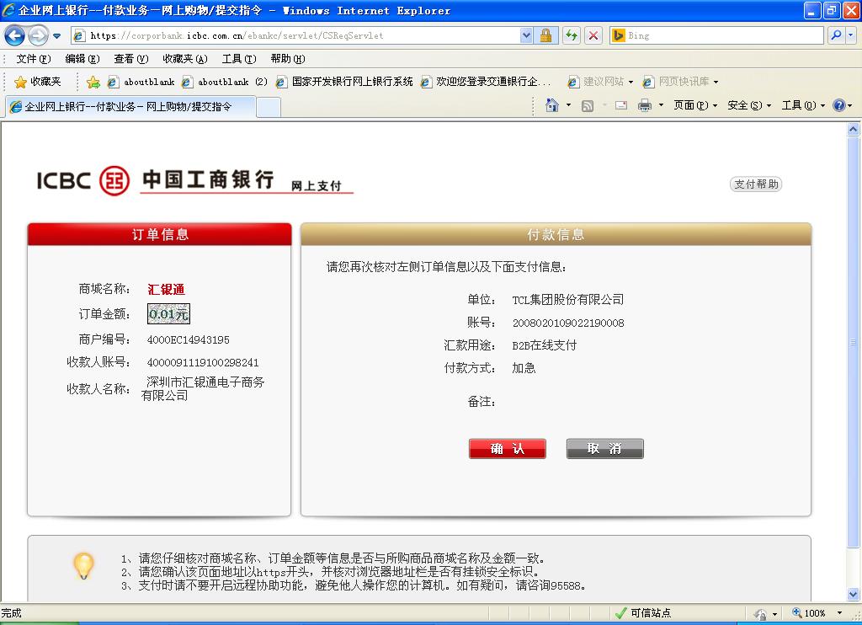Click the gray 取消 button
This screenshot has width=862, height=625.
604,448
